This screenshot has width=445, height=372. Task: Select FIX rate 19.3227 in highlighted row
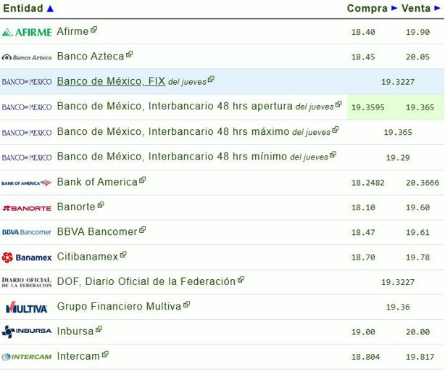tap(398, 82)
